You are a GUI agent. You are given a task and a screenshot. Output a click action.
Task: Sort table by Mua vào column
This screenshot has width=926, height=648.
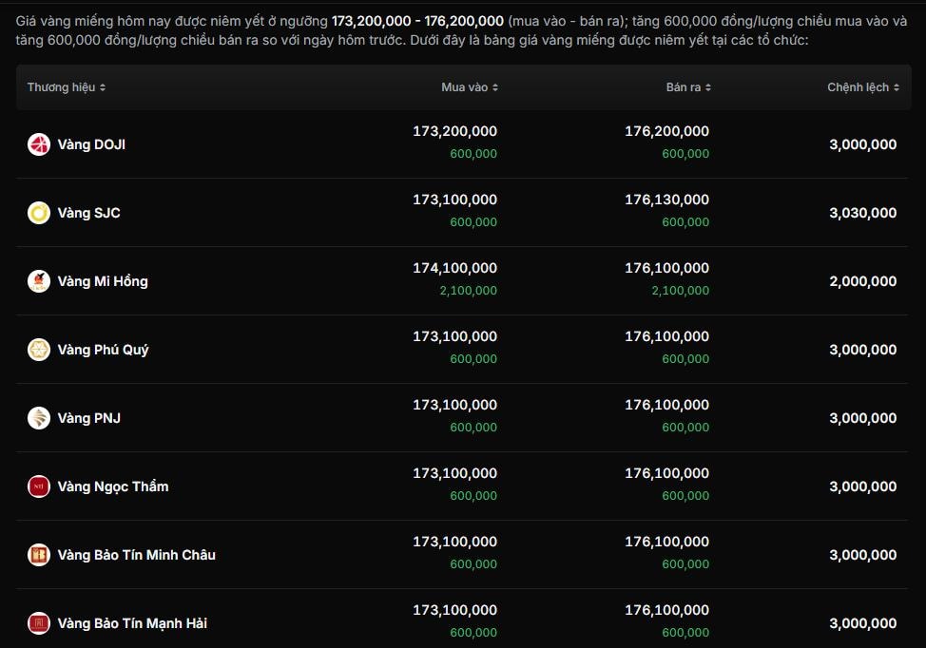click(470, 87)
